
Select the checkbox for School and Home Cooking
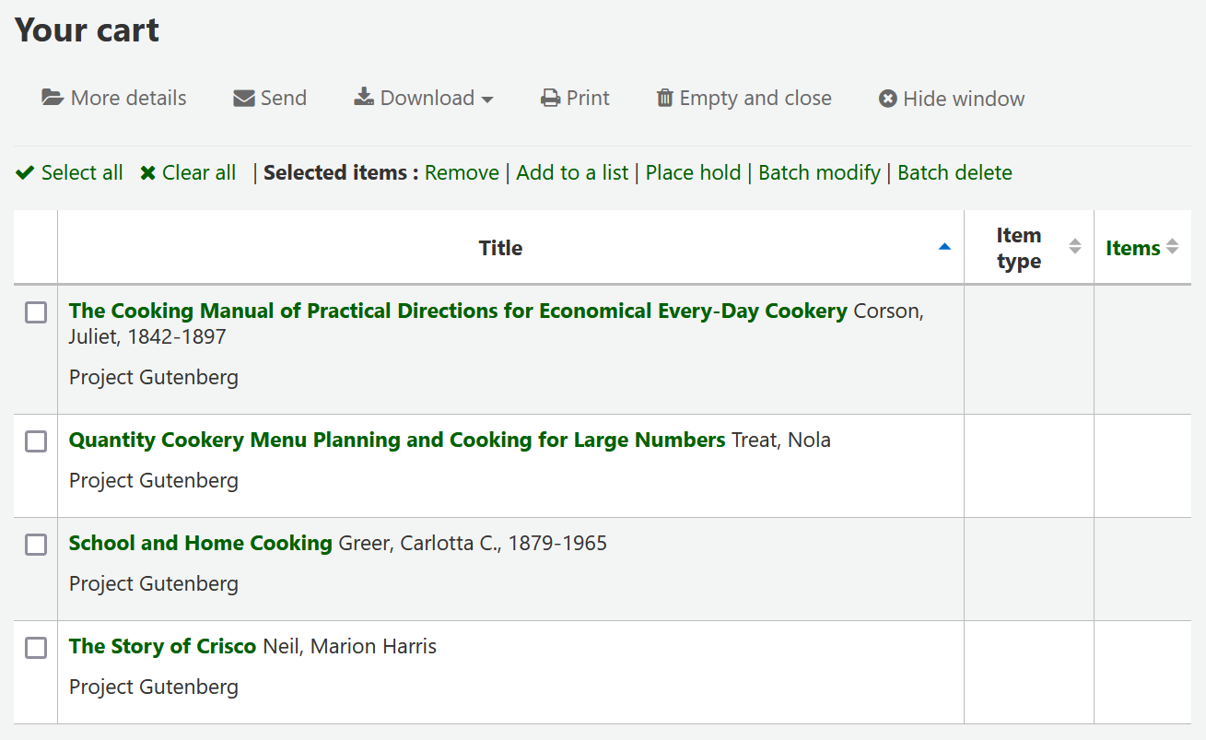(35, 545)
